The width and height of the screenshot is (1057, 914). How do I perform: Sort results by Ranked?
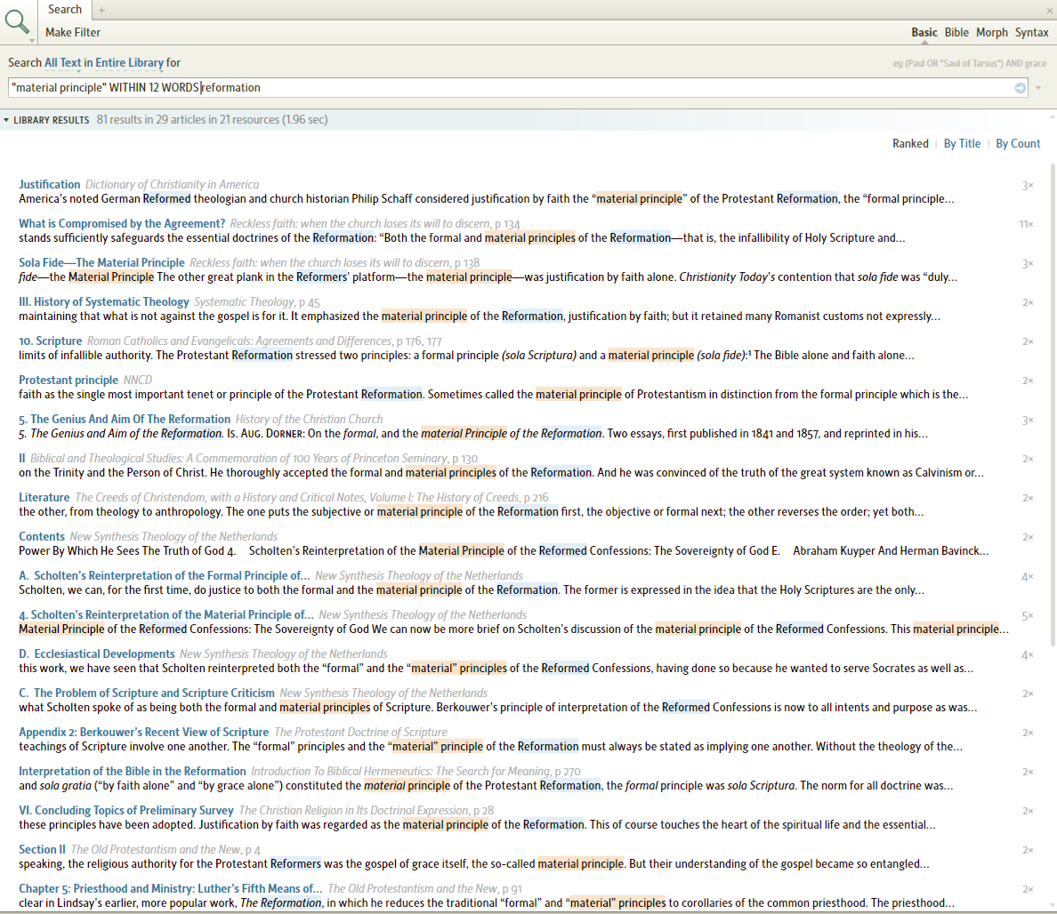click(910, 143)
